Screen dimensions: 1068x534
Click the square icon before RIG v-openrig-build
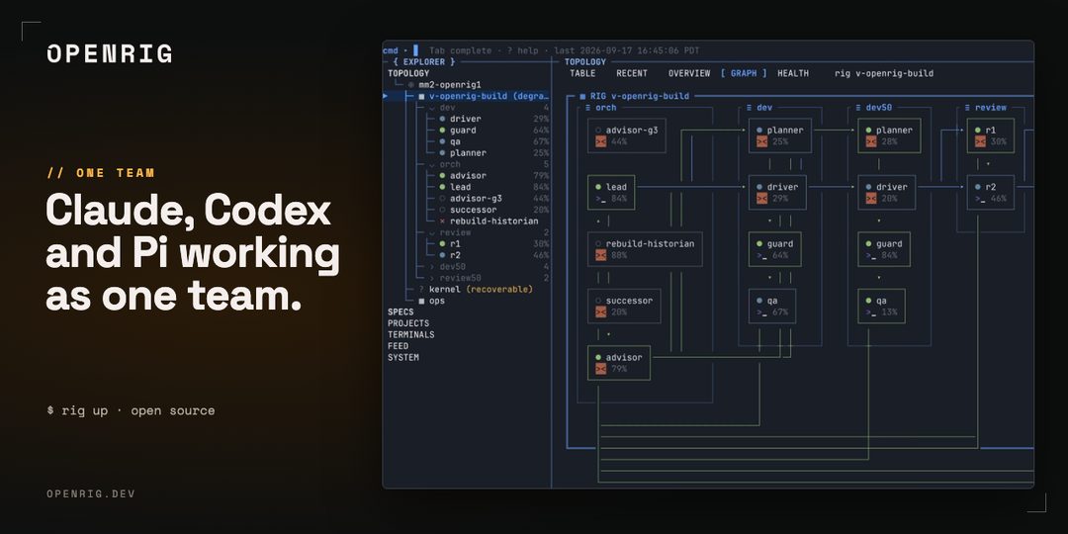pyautogui.click(x=582, y=97)
